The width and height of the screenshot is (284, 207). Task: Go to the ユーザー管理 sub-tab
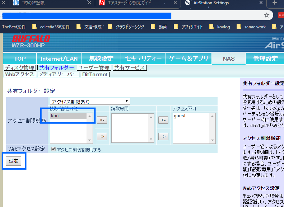tap(94, 67)
